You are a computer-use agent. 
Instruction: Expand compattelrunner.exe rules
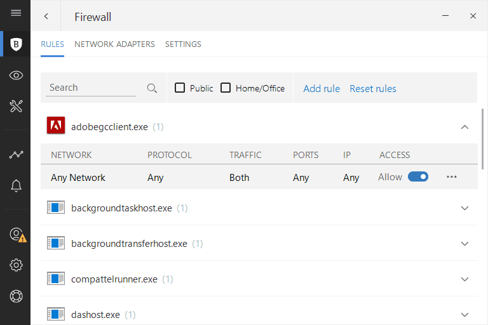click(x=464, y=279)
